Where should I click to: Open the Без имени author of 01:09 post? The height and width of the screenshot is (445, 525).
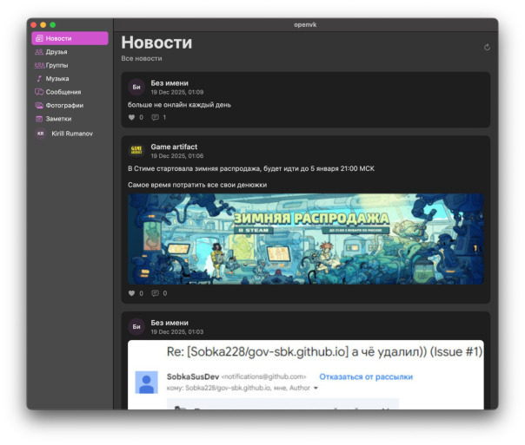click(x=169, y=83)
